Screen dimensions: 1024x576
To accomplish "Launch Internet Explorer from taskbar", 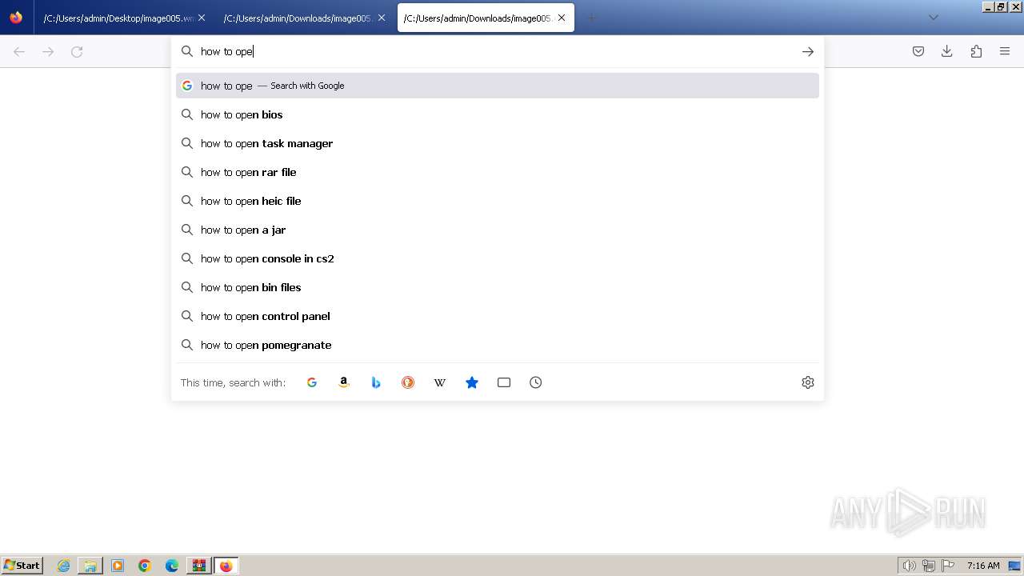I will (63, 566).
